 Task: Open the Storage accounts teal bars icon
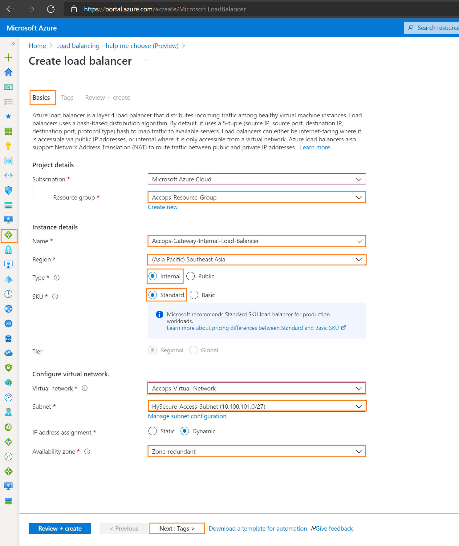8,205
